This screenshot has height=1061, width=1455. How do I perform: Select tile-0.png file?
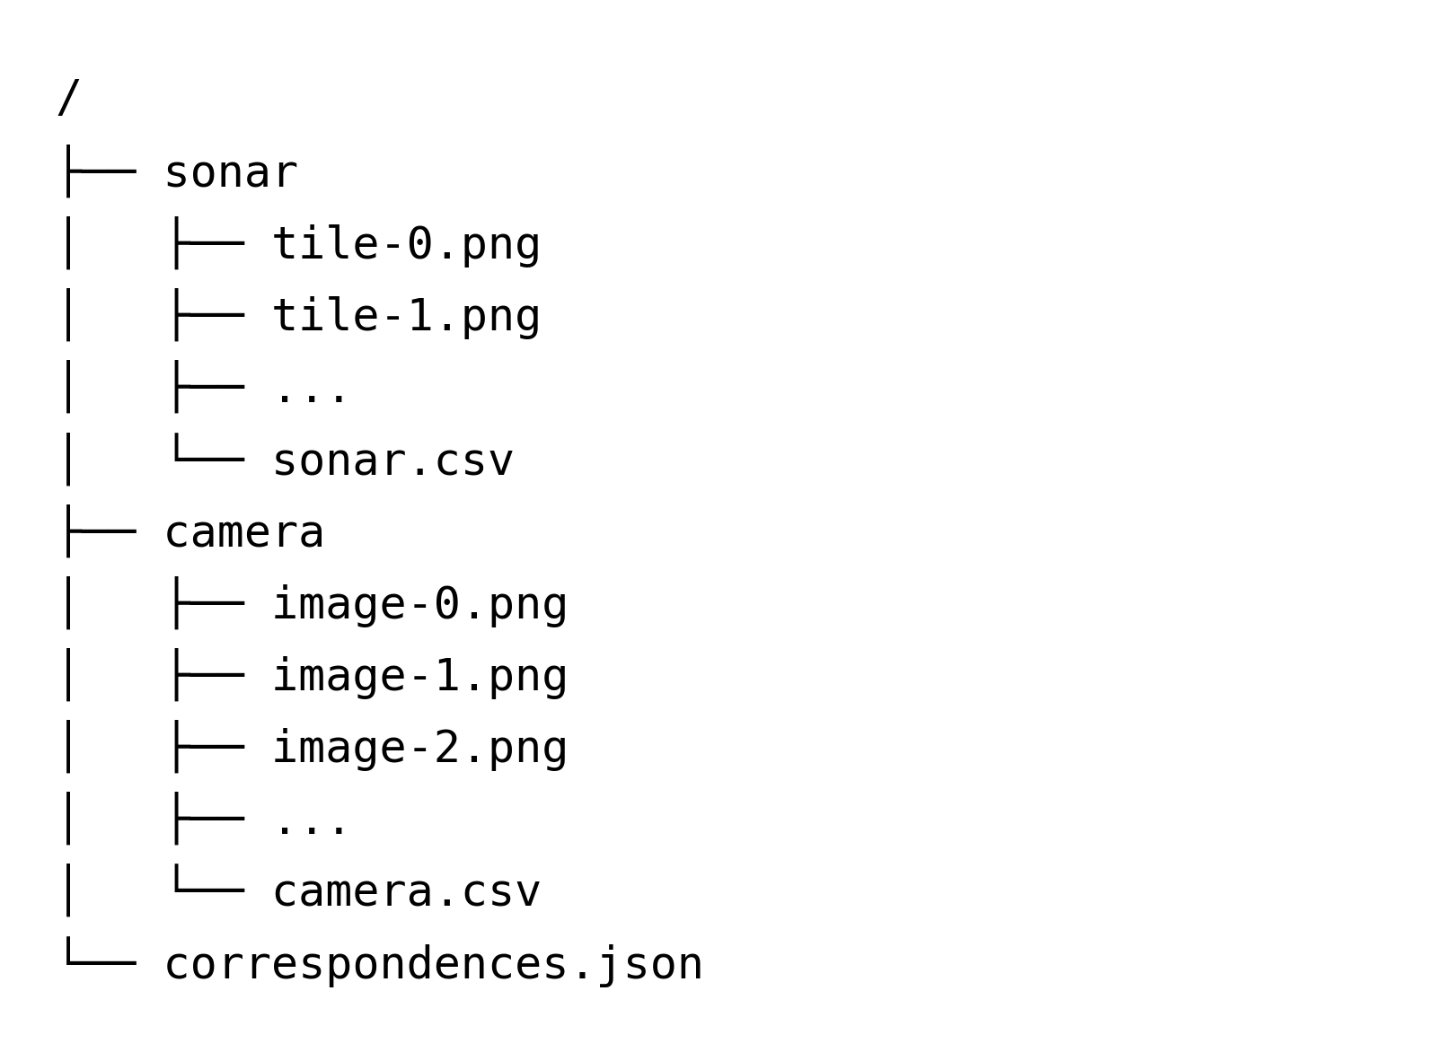click(x=406, y=244)
